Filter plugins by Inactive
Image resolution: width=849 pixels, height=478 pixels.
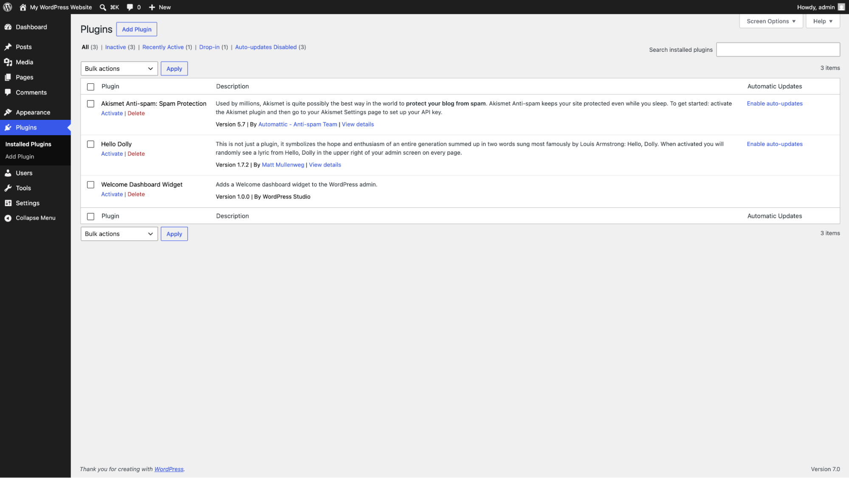(x=116, y=47)
